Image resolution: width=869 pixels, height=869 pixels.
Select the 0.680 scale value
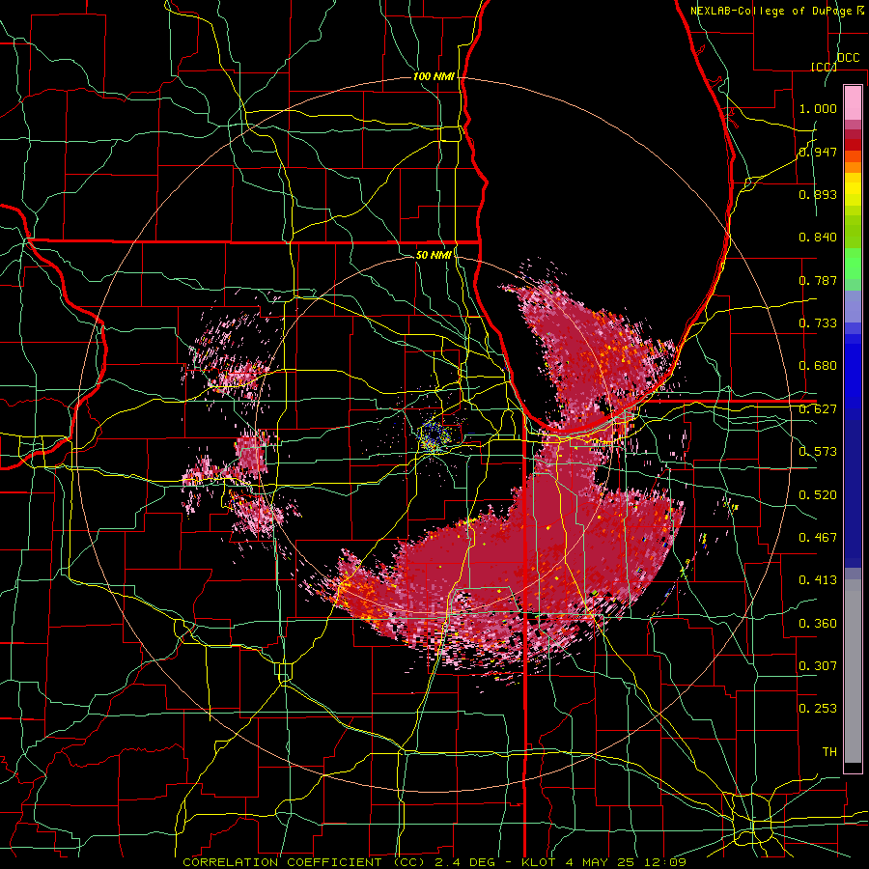click(818, 366)
